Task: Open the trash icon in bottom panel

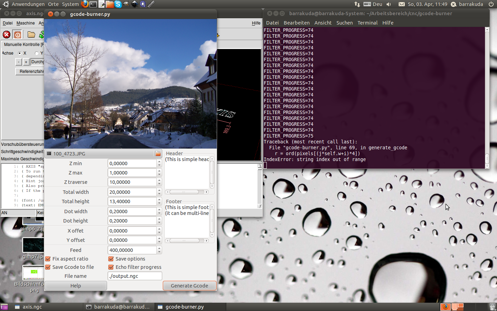Action: click(x=493, y=307)
